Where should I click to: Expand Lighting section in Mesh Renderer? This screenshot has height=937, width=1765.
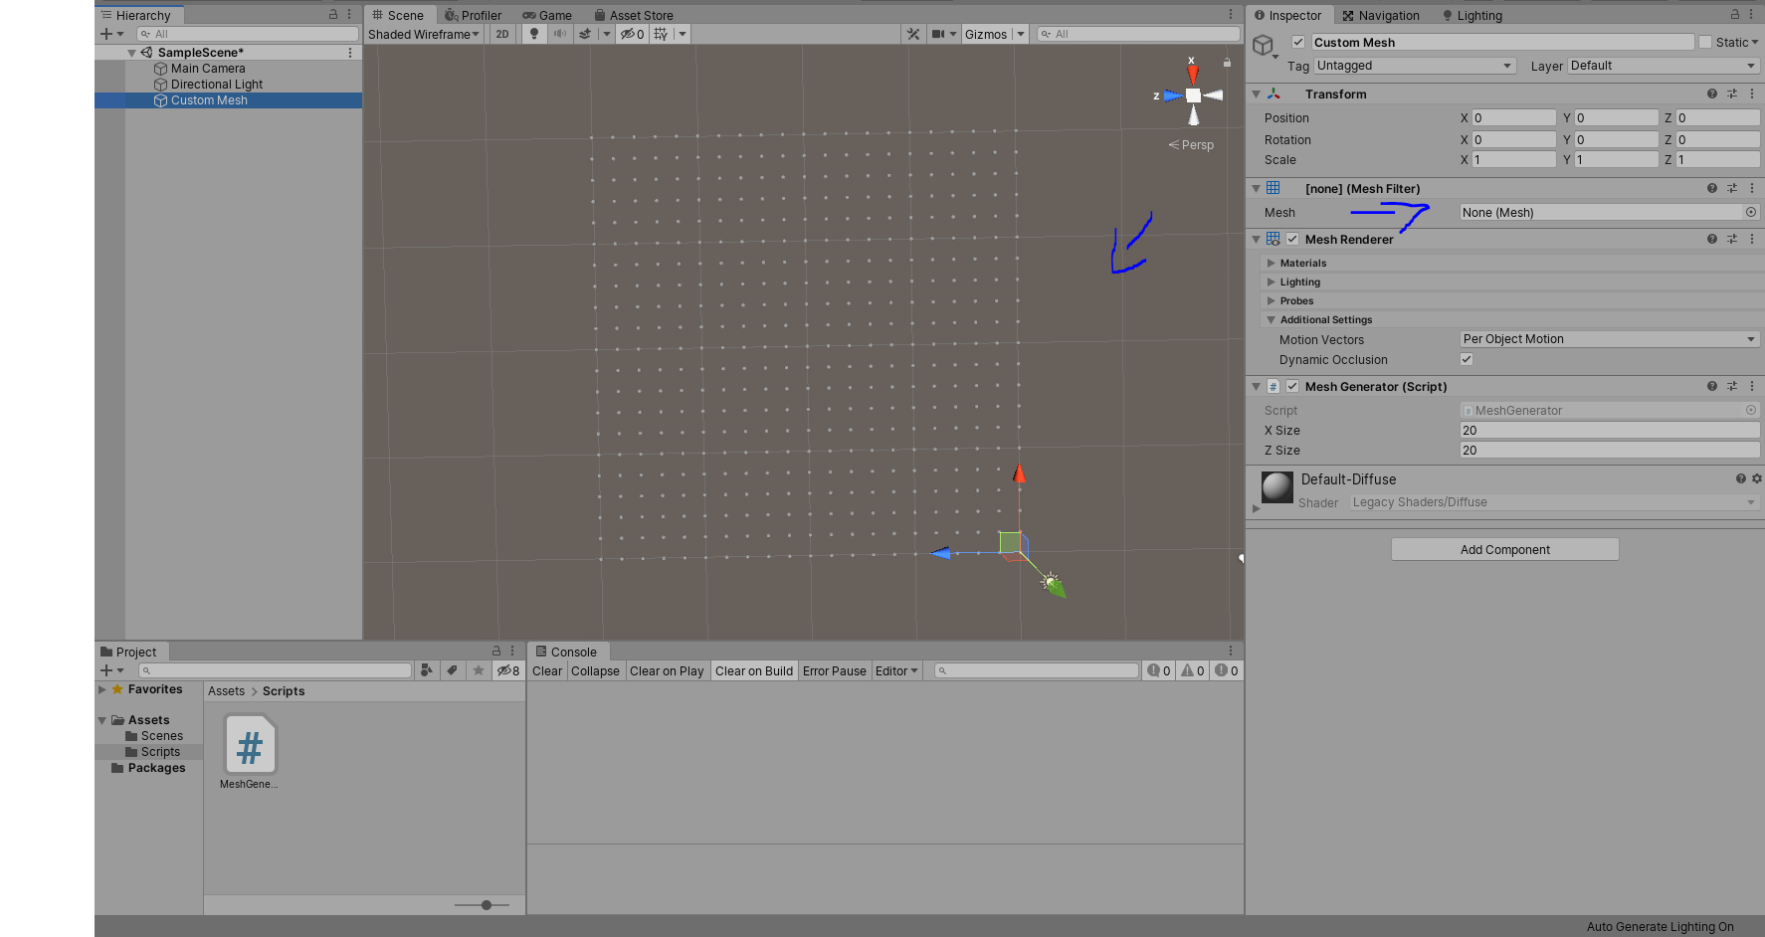[1272, 281]
